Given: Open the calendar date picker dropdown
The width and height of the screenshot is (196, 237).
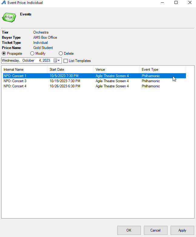Looking at the screenshot, I should (x=57, y=60).
